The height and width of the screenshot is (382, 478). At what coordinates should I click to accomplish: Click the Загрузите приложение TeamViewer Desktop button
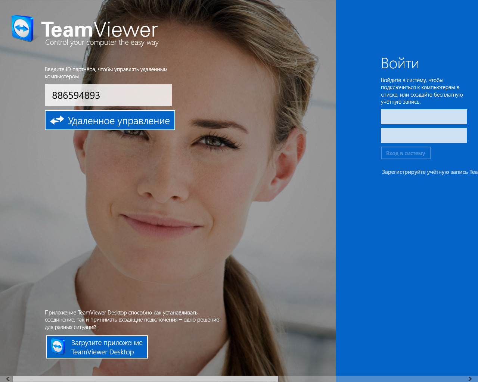[97, 347]
